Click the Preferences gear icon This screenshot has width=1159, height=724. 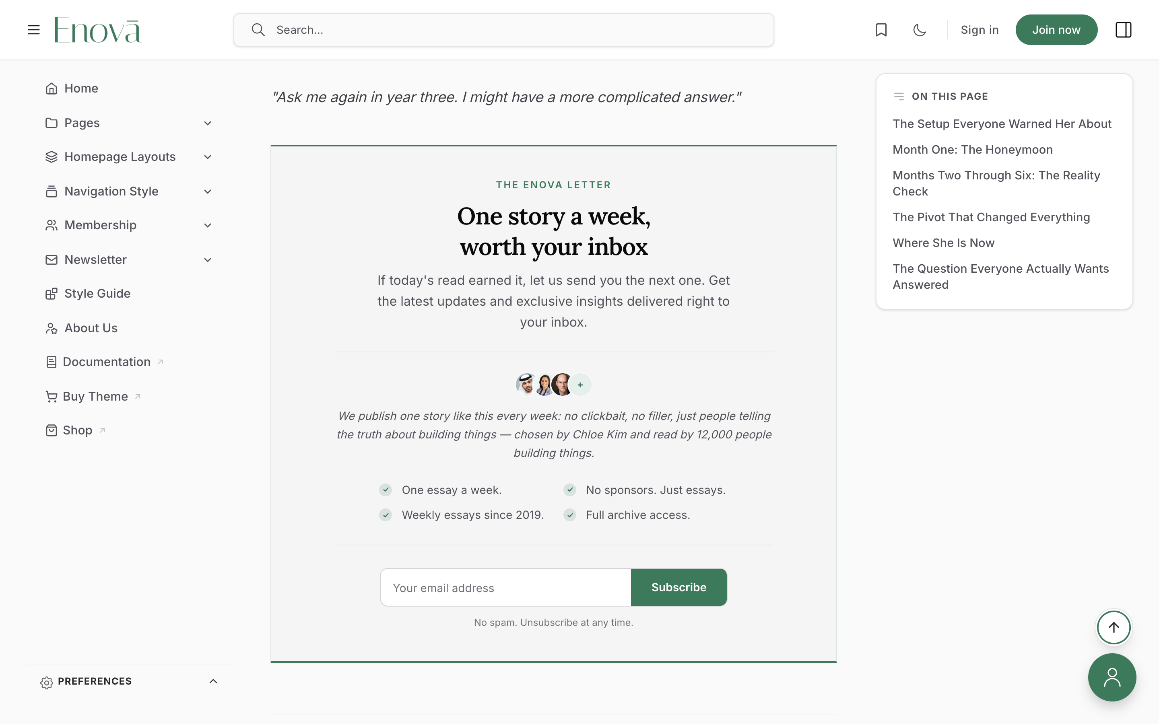tap(46, 682)
